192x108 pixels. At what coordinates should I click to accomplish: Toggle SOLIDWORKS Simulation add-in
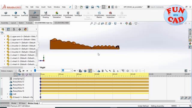click(57, 15)
